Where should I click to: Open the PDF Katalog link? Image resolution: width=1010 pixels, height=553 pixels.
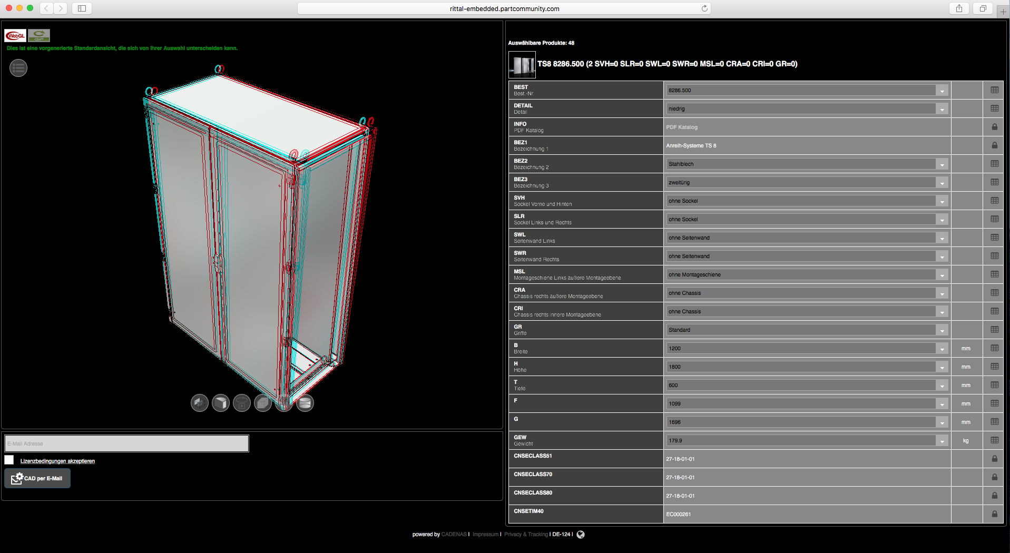point(682,127)
